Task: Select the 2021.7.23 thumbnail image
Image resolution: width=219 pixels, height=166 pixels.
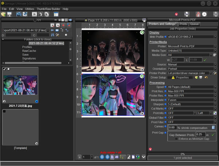Action: click(20, 85)
